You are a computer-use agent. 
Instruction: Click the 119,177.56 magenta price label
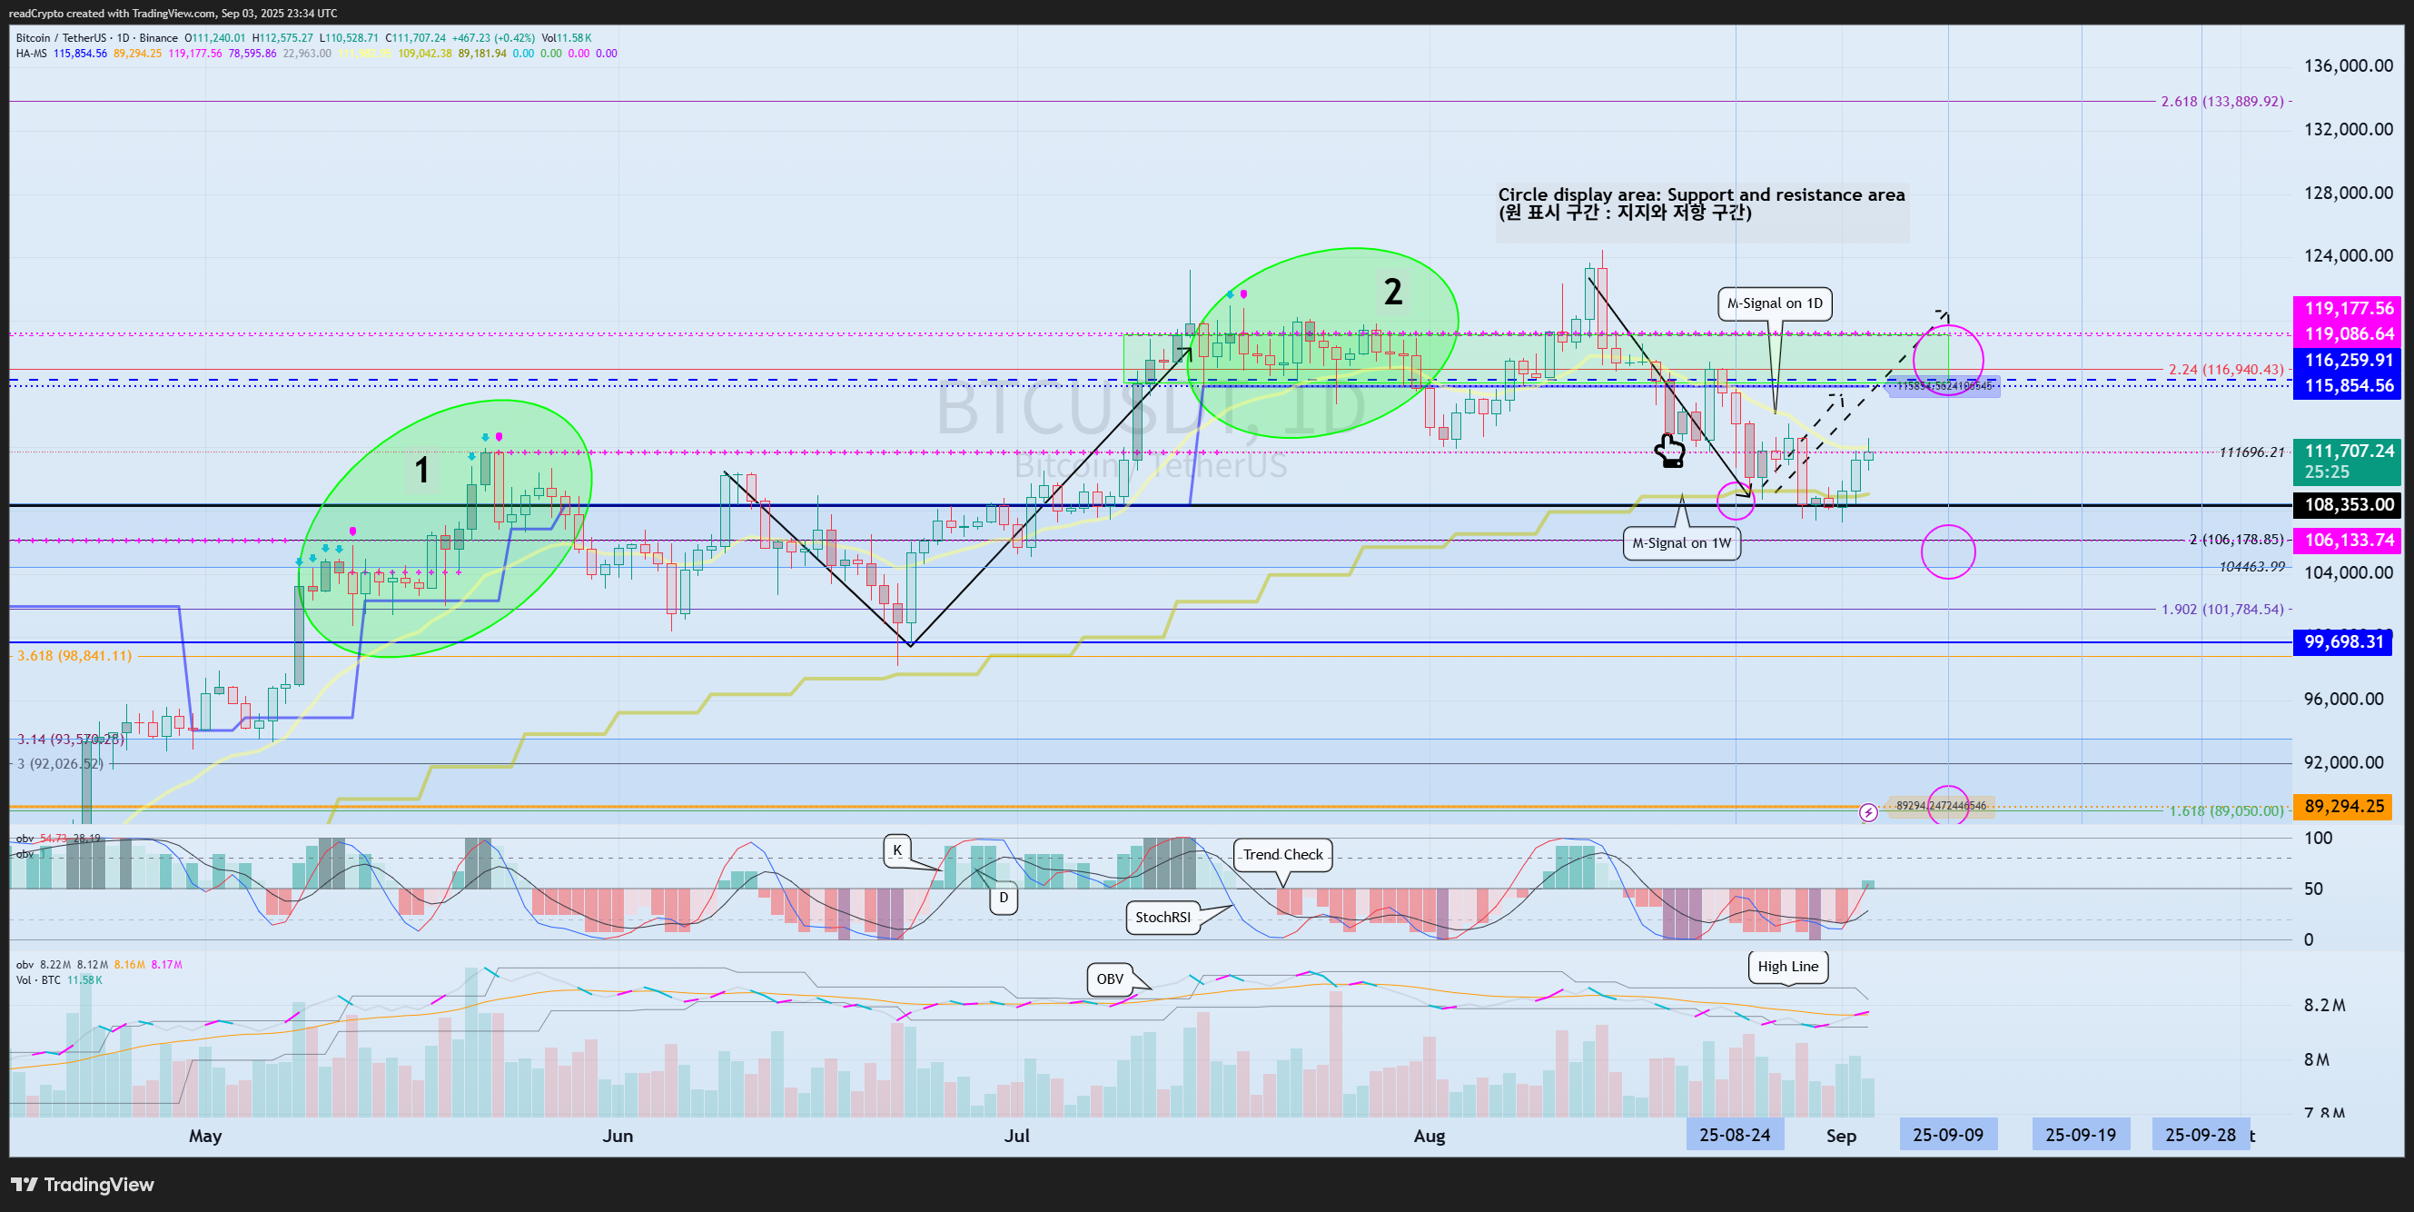[x=2348, y=308]
